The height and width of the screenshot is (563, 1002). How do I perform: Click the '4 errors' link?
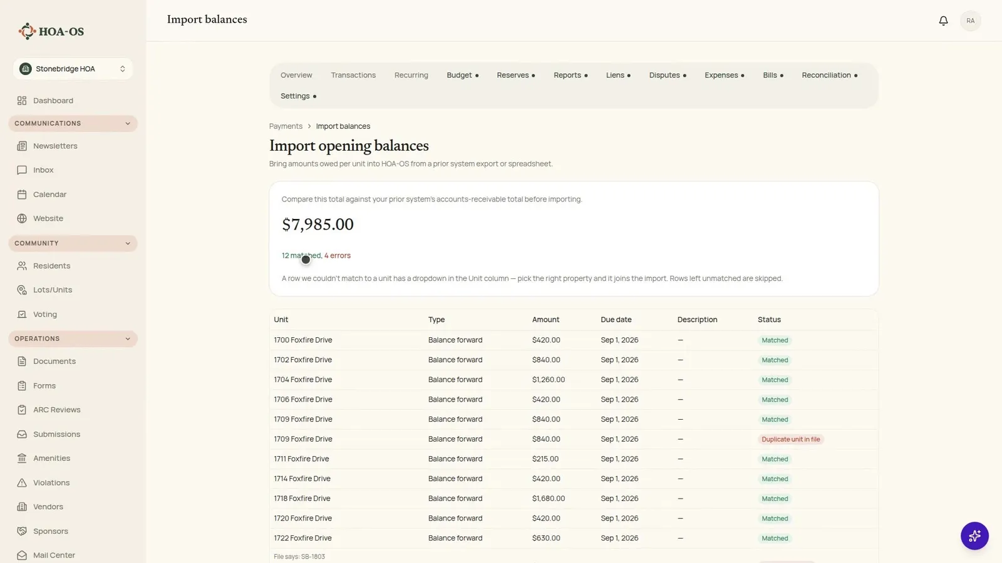pos(338,256)
